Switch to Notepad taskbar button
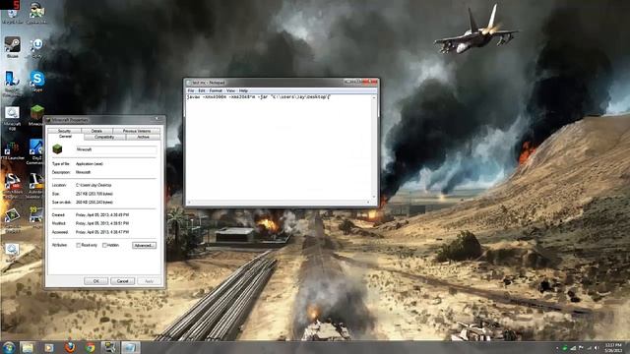 pyautogui.click(x=130, y=347)
